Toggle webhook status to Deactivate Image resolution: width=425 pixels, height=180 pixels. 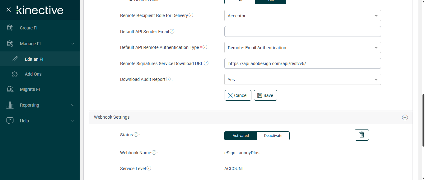273,136
